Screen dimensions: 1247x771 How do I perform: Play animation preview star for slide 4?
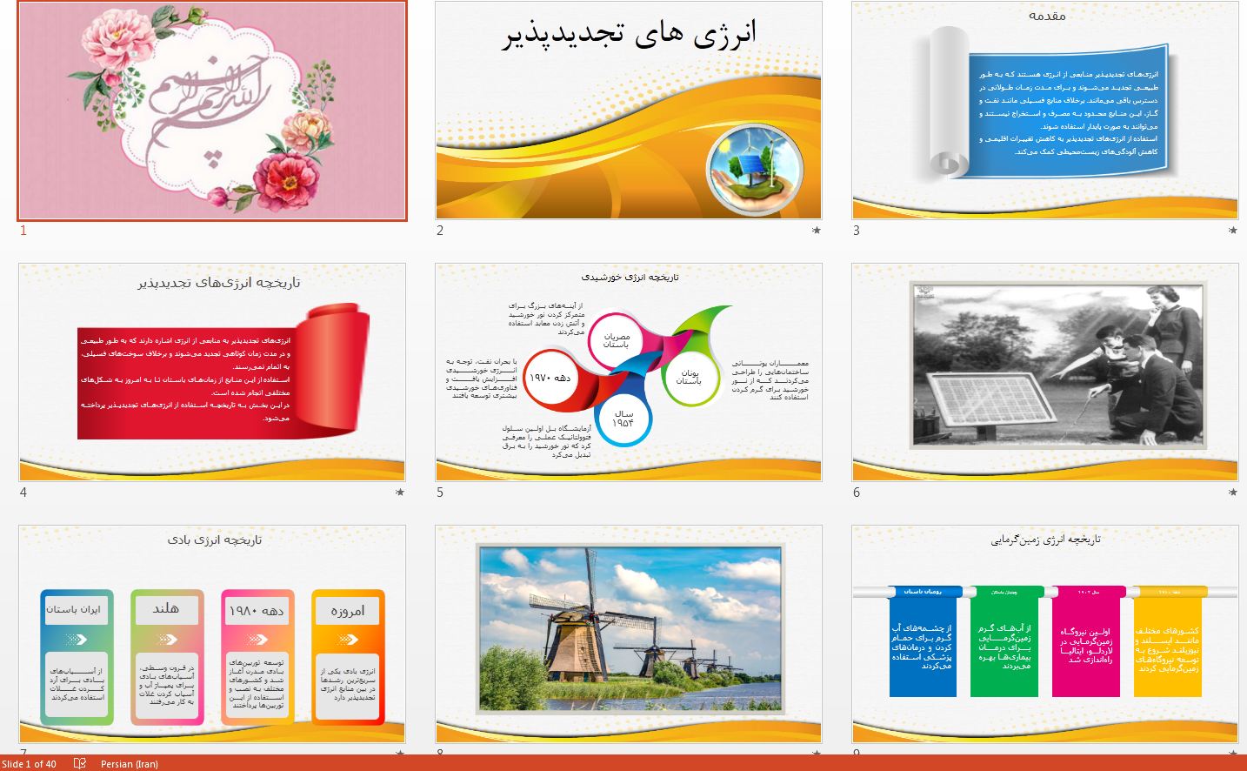click(399, 493)
